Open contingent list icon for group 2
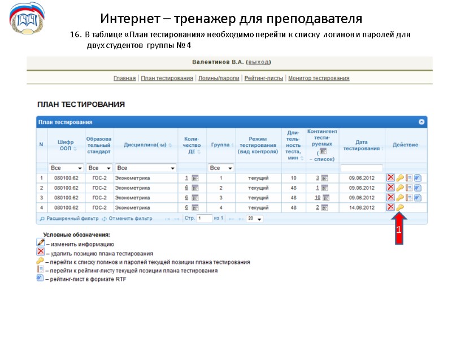 pos(325,188)
